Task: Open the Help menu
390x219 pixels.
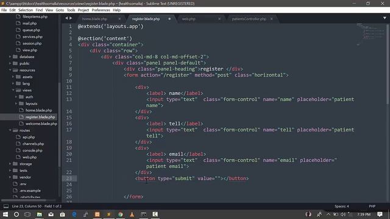Action: (116, 10)
